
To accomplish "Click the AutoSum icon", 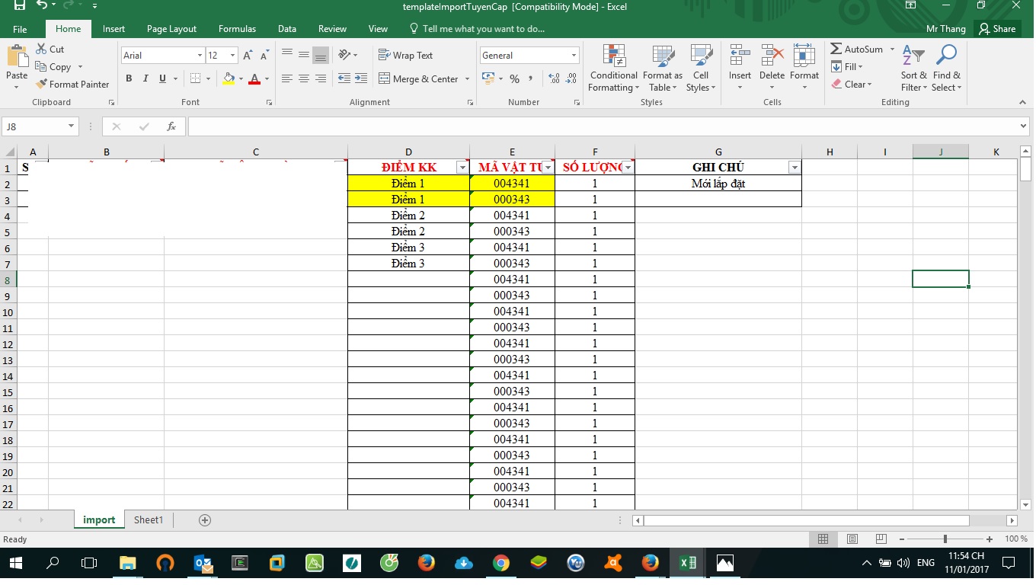I will click(x=836, y=50).
